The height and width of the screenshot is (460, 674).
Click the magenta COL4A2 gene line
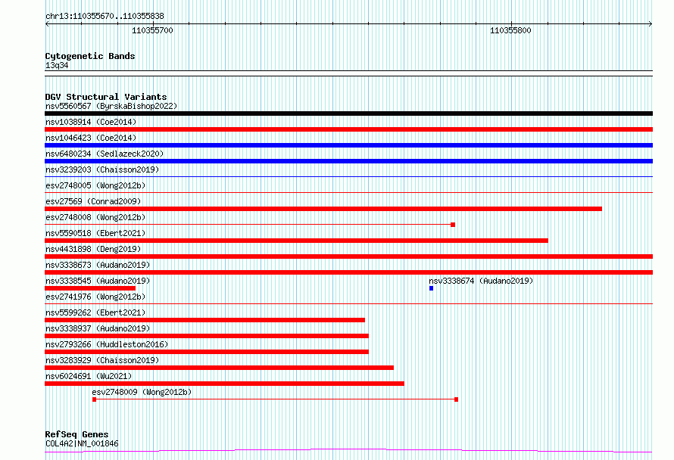[348, 450]
